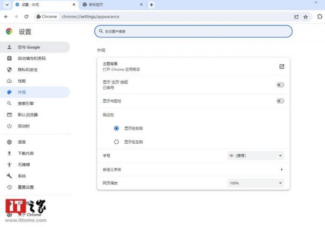325x227 pixels.
Task: Open the extensions puzzle icon
Action: (319, 17)
